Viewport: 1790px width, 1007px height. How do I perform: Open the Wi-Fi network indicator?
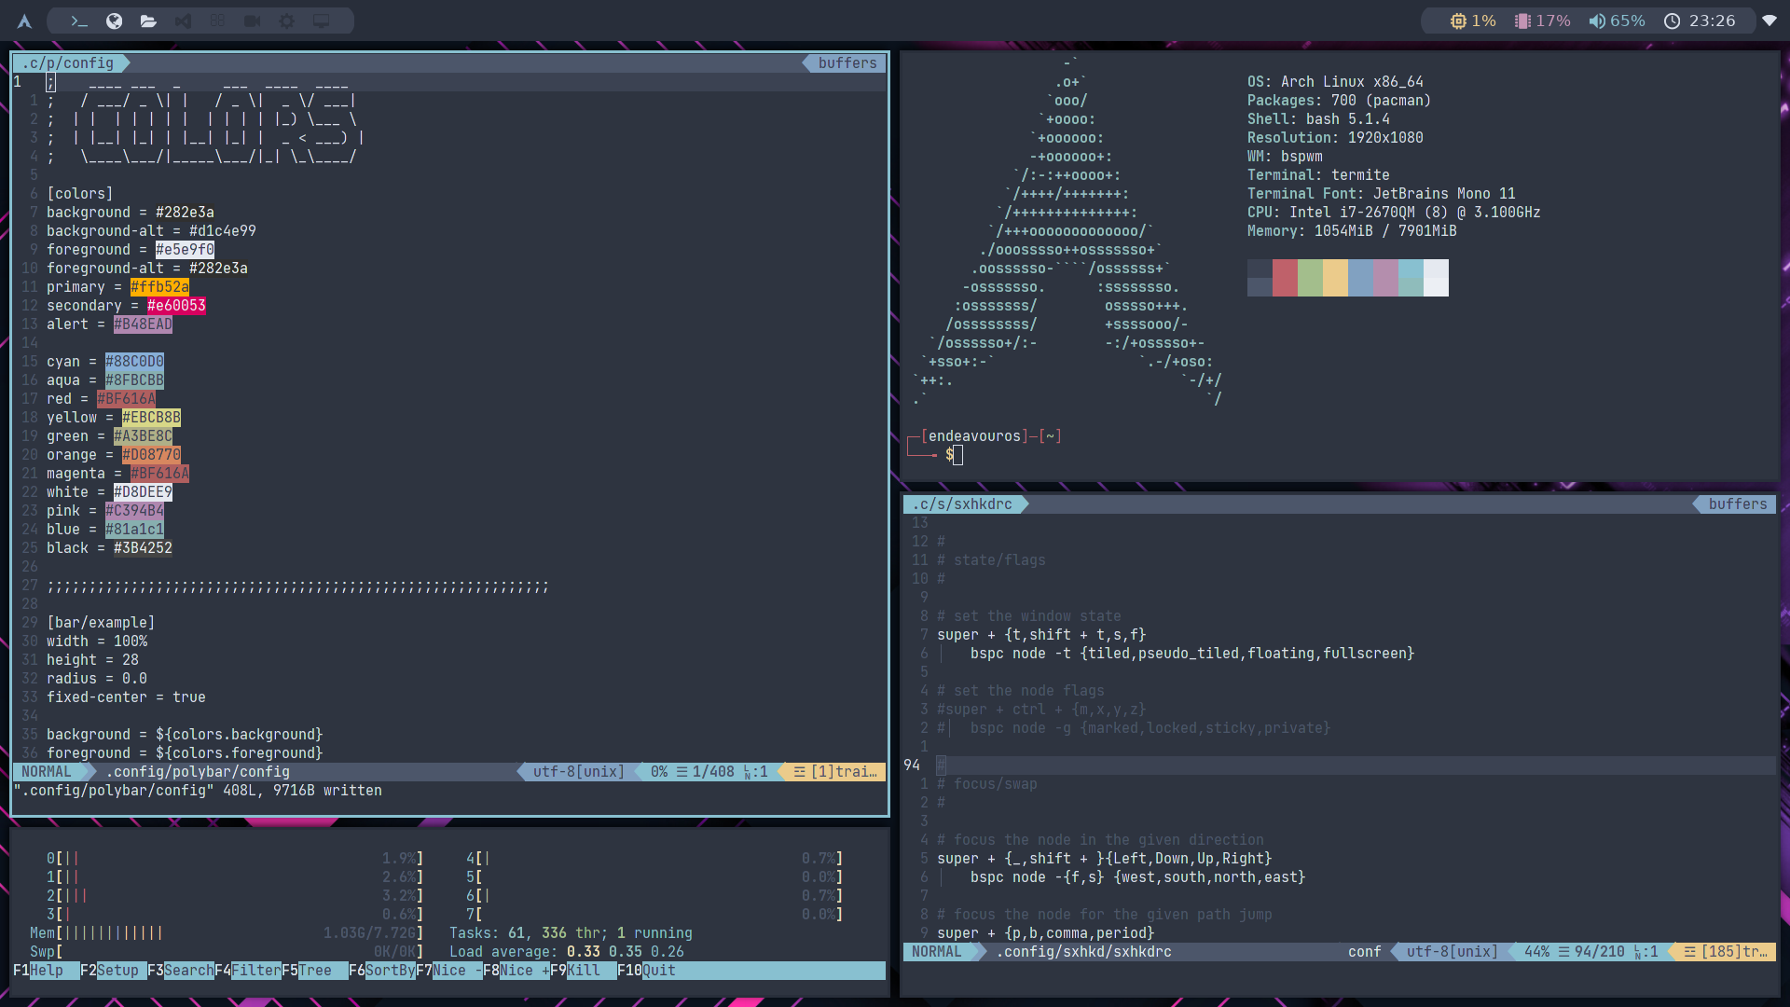click(x=1769, y=21)
